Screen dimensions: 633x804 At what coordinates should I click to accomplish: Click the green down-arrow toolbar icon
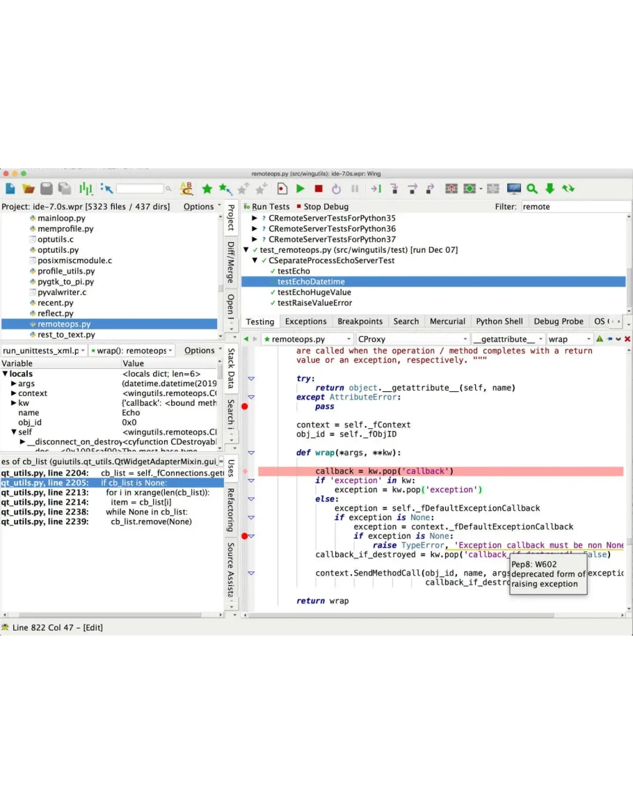(550, 189)
